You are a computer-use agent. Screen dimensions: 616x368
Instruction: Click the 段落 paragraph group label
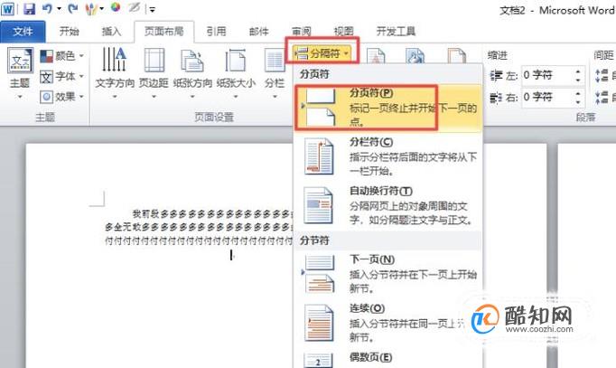[x=586, y=117]
